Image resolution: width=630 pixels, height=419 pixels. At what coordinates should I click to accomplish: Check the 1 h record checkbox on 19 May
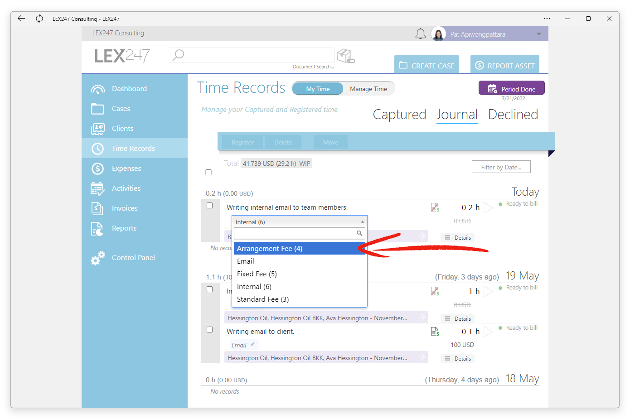209,289
